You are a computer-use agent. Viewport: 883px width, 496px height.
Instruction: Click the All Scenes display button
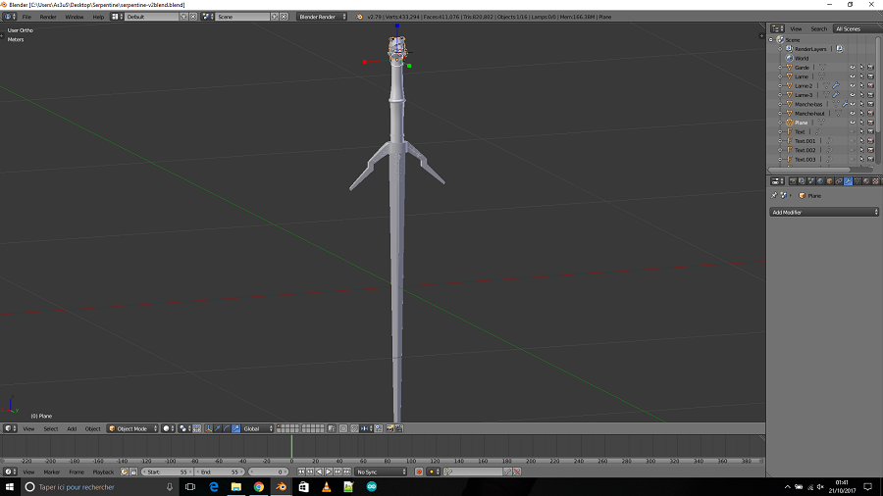tap(847, 28)
